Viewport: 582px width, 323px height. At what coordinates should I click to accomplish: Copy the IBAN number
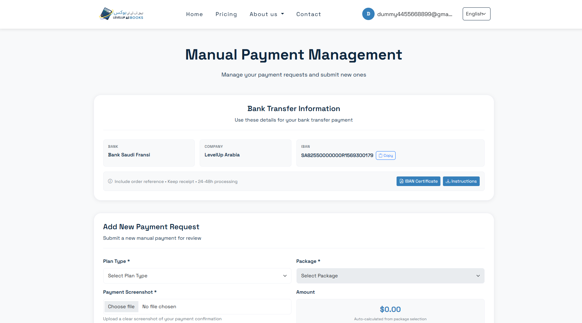pyautogui.click(x=385, y=155)
